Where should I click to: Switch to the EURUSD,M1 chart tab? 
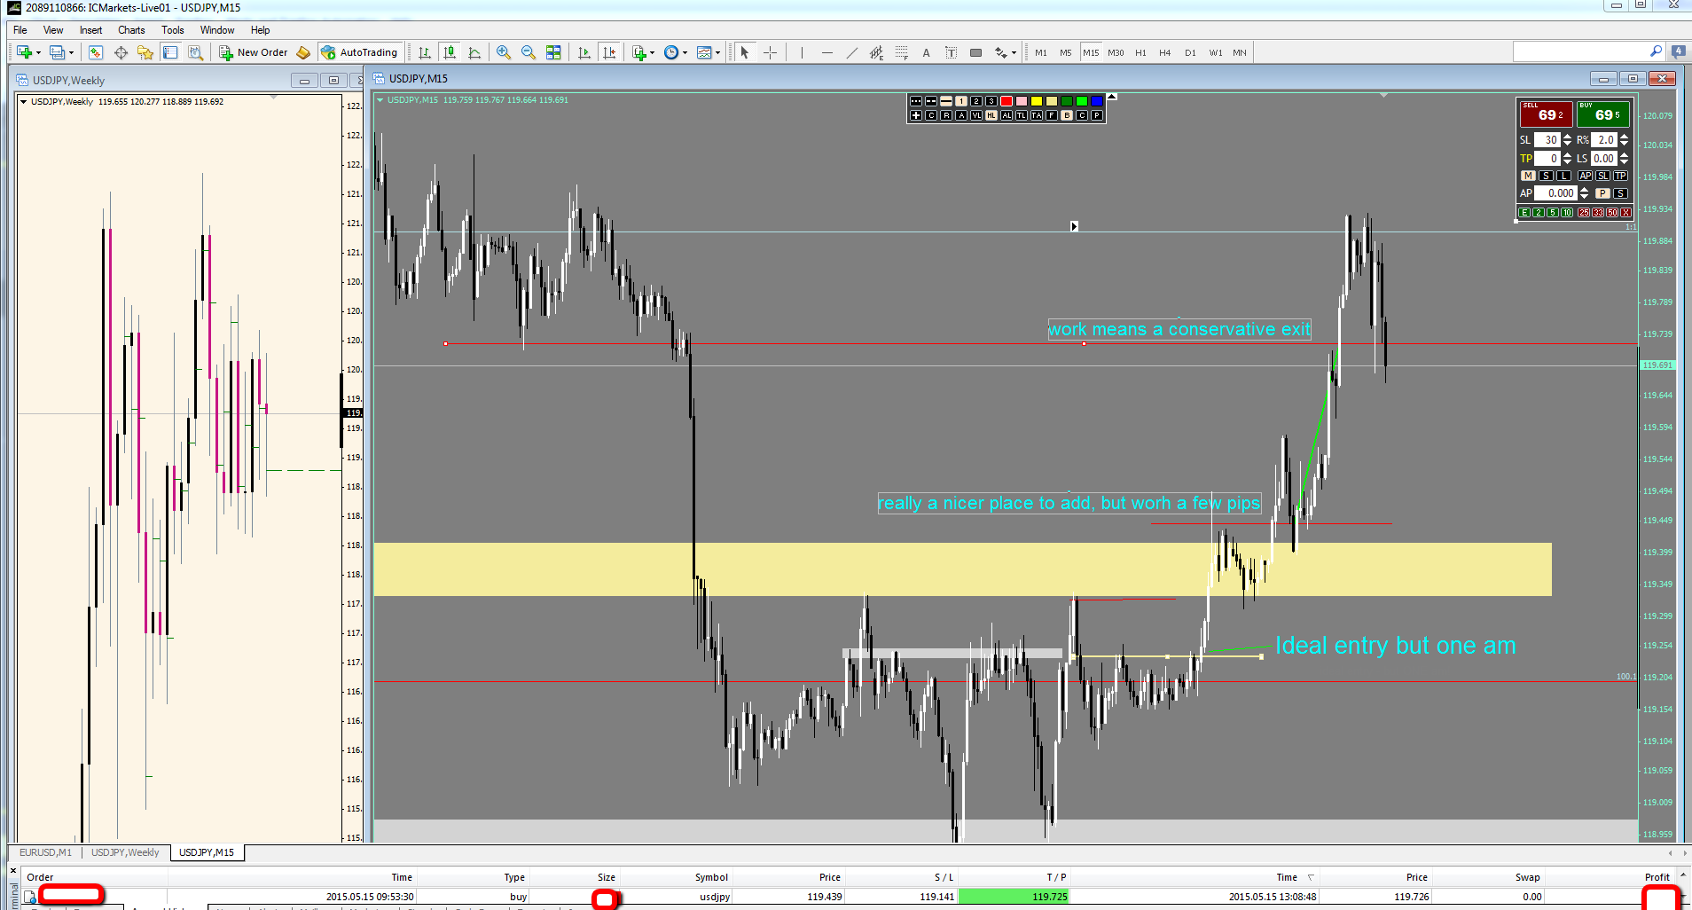(x=45, y=852)
